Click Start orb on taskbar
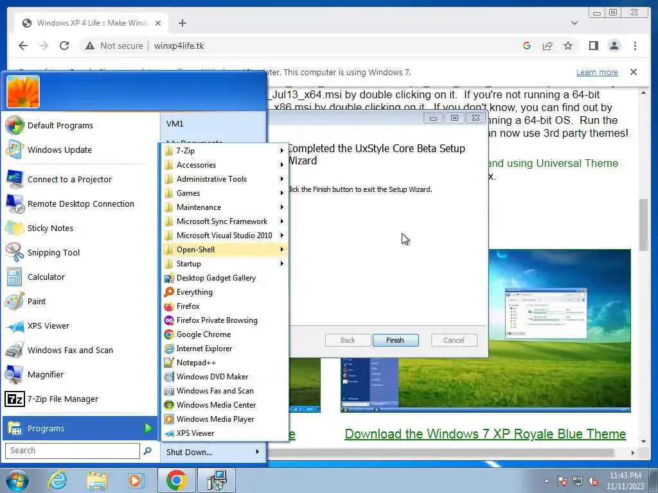This screenshot has height=493, width=658. coord(17,480)
